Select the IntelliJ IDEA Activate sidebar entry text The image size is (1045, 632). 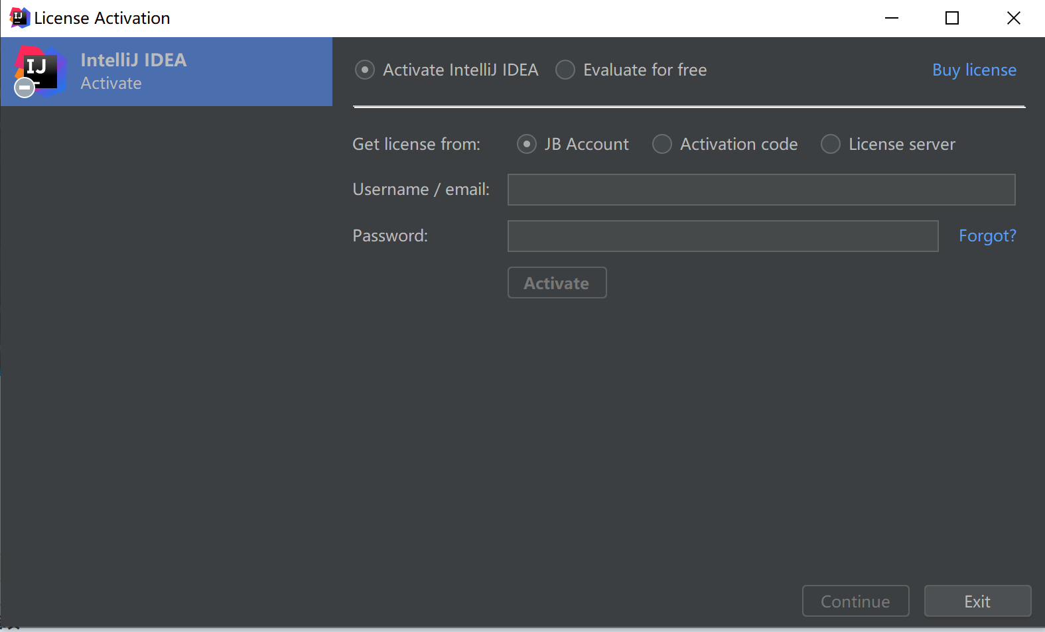133,71
